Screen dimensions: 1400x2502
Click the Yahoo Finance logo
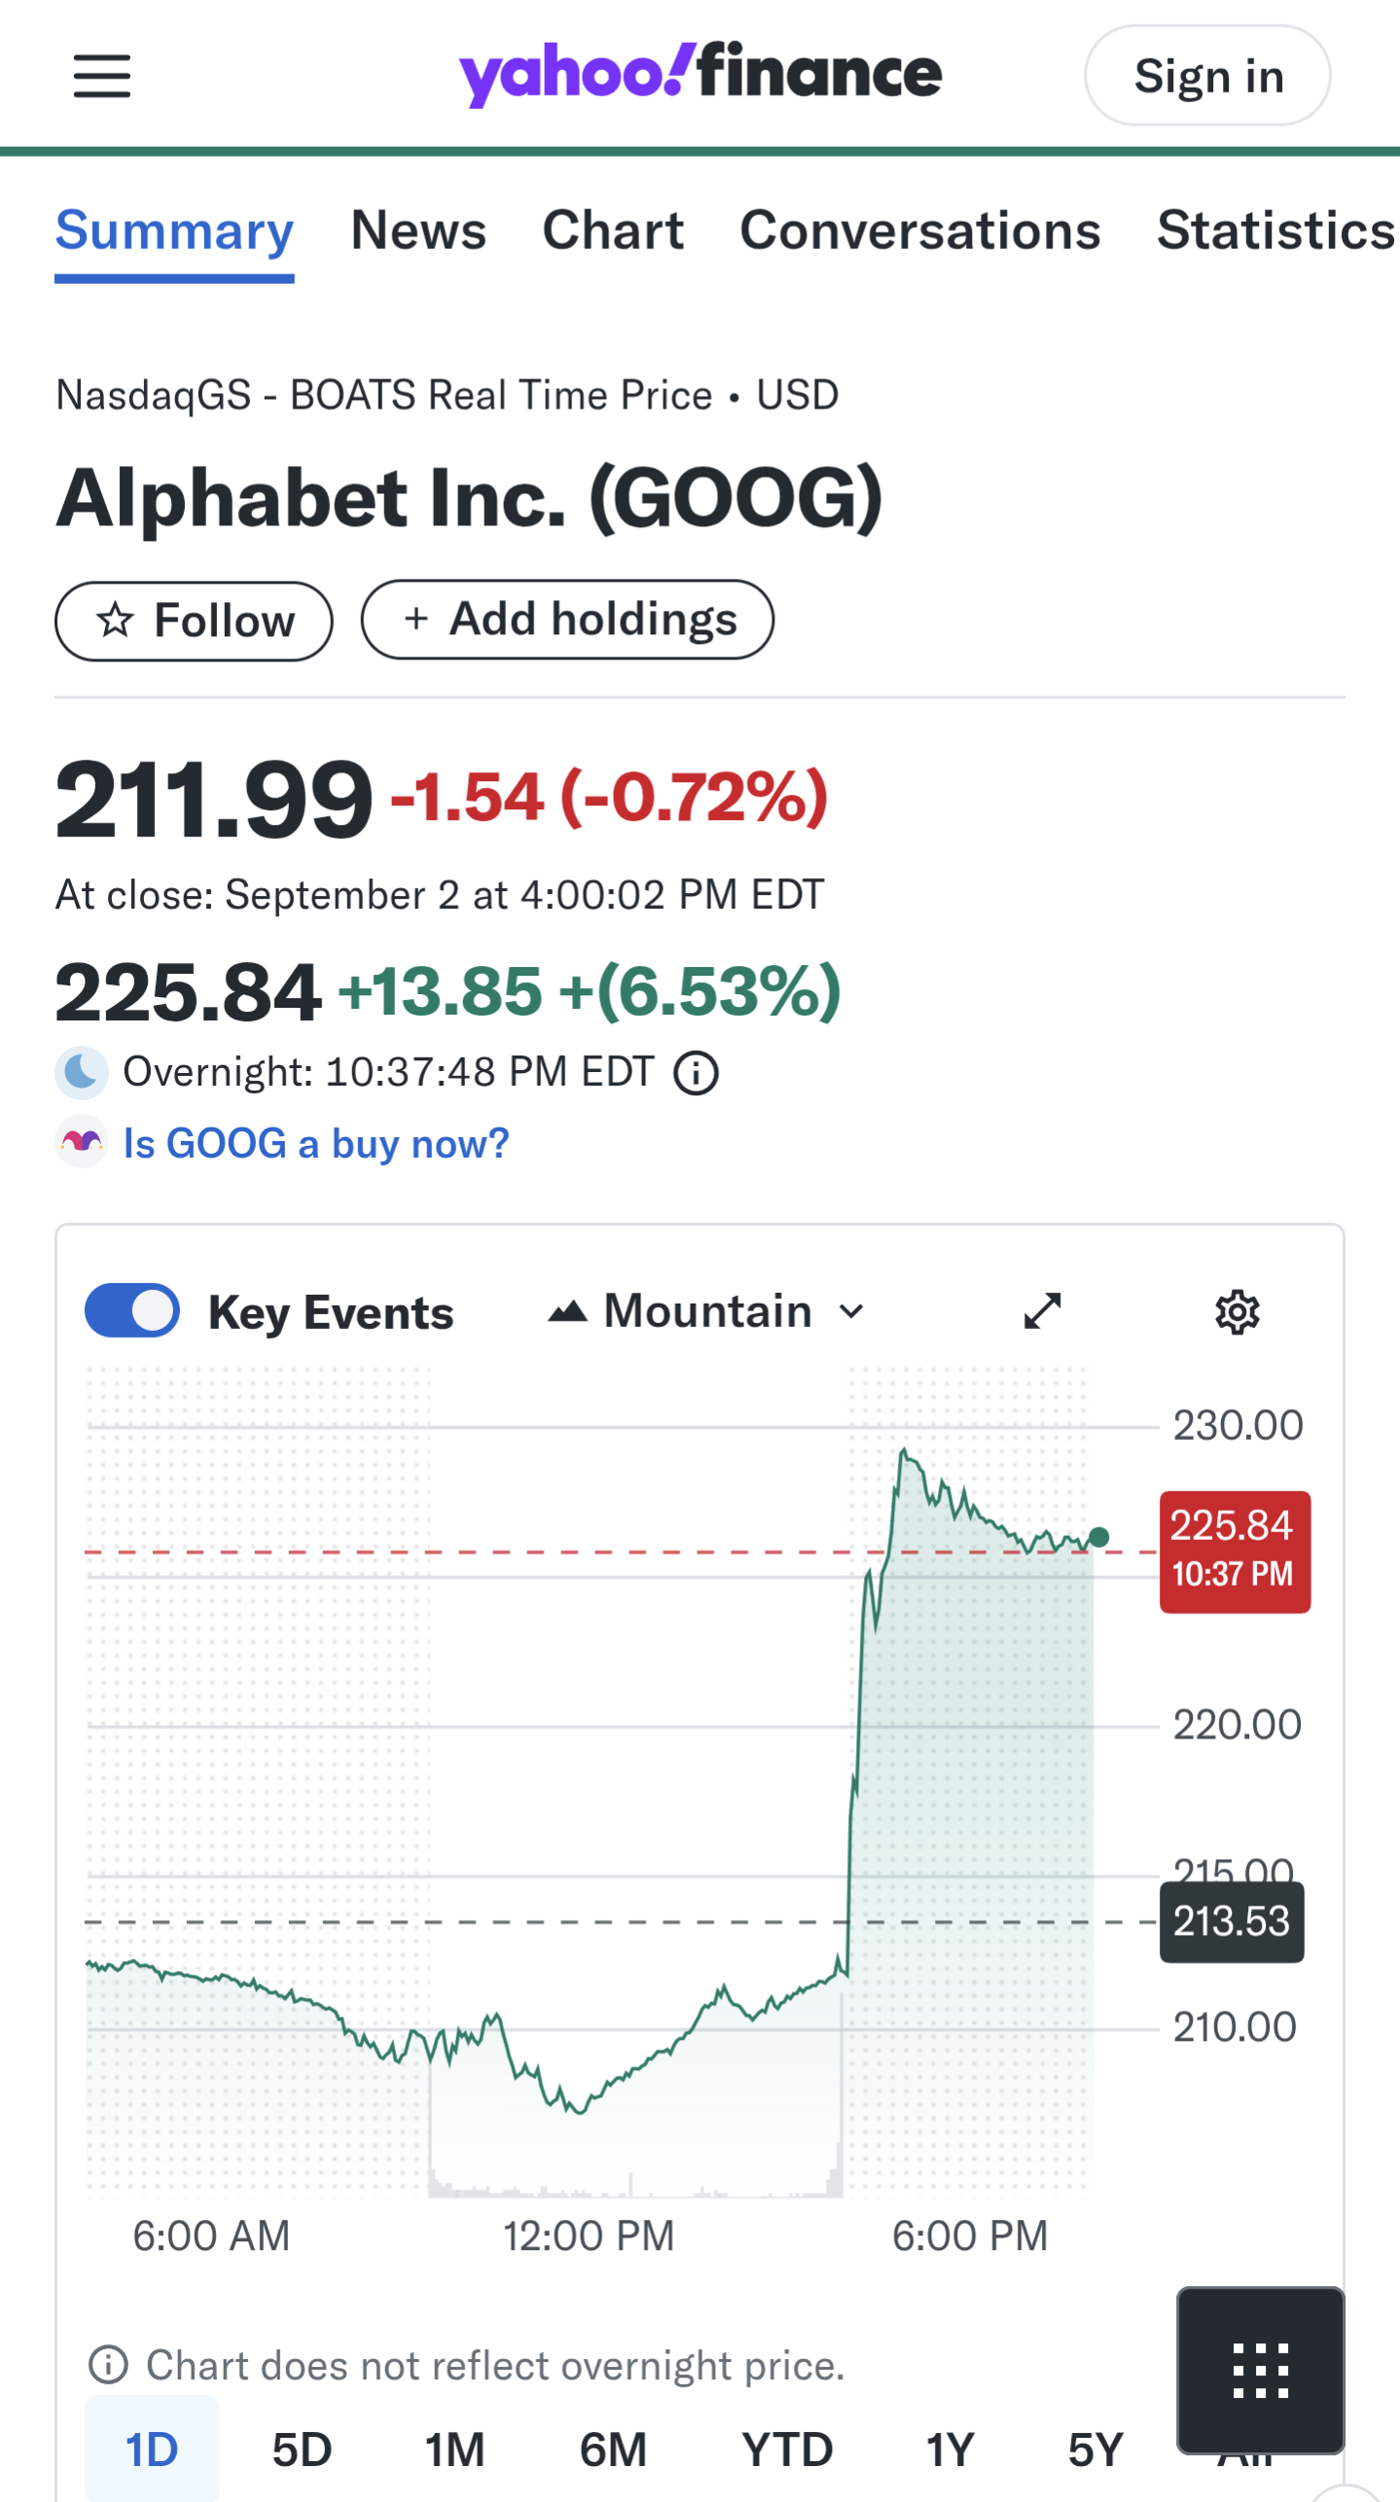pyautogui.click(x=700, y=74)
